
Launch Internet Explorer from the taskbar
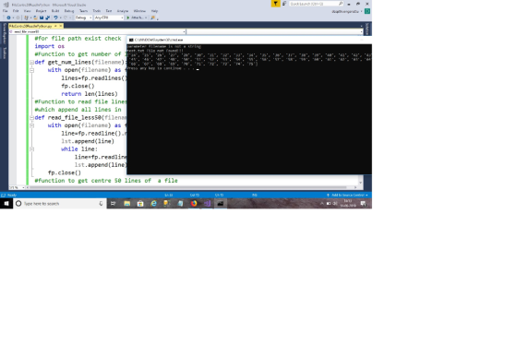pos(153,204)
